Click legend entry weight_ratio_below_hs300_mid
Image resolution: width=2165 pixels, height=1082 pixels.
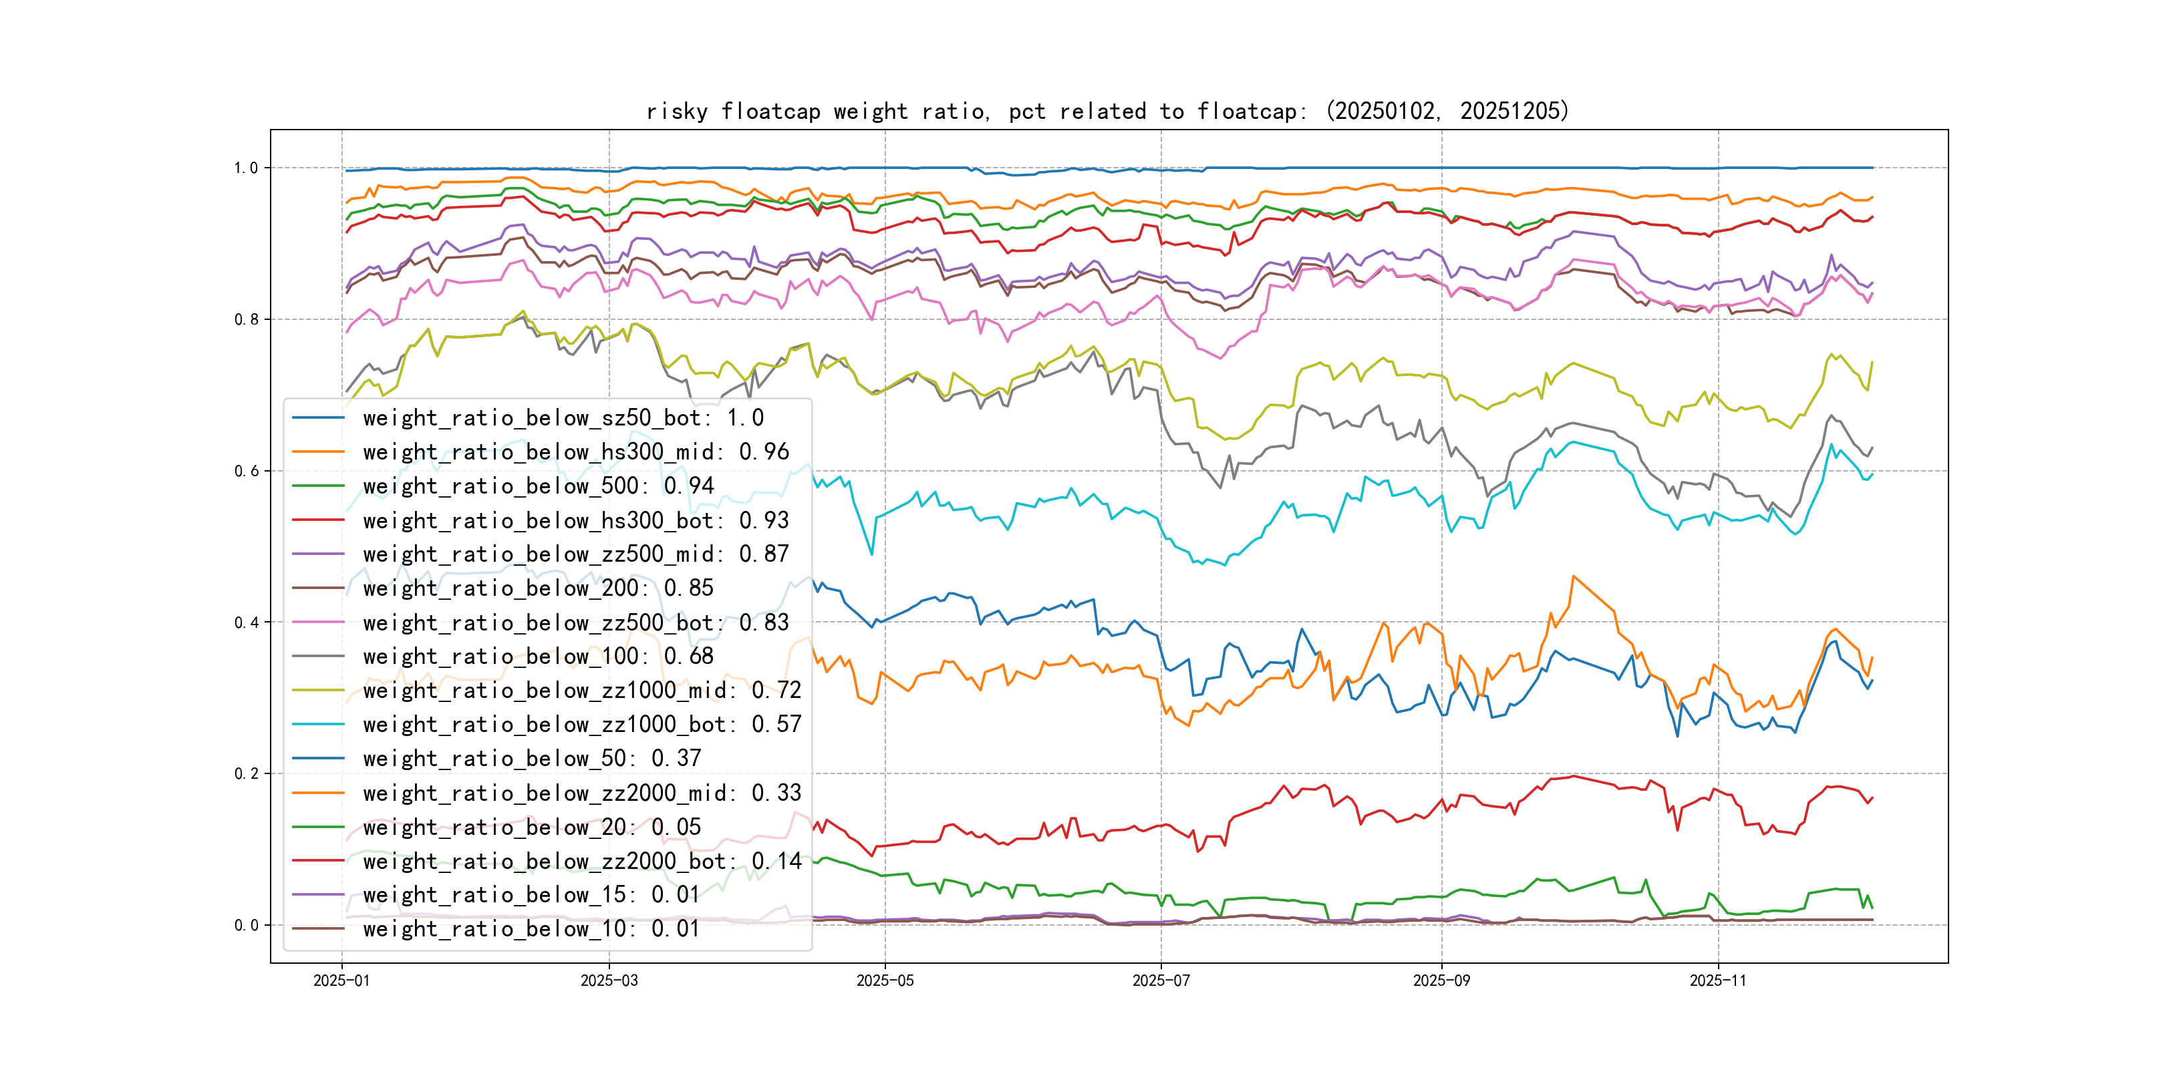tap(575, 452)
